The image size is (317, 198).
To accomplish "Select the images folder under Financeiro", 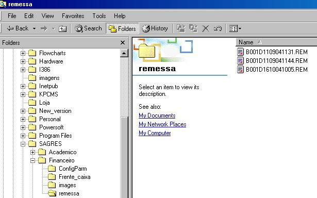I will click(x=68, y=185).
